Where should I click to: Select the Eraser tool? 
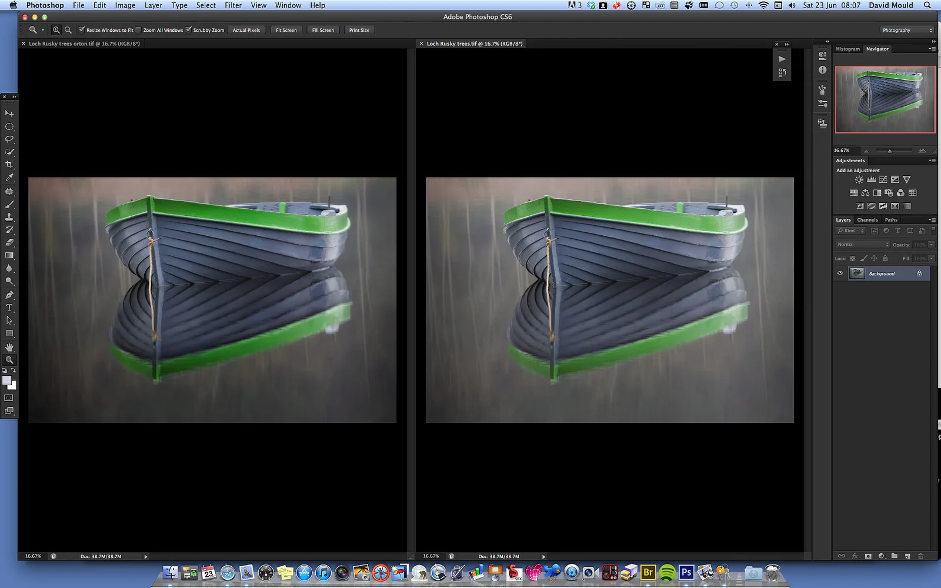pos(9,243)
